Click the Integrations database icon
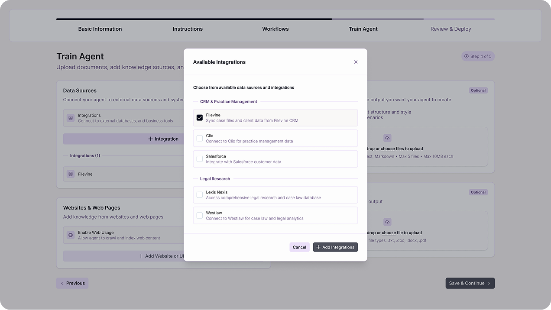The image size is (551, 310). (x=71, y=118)
